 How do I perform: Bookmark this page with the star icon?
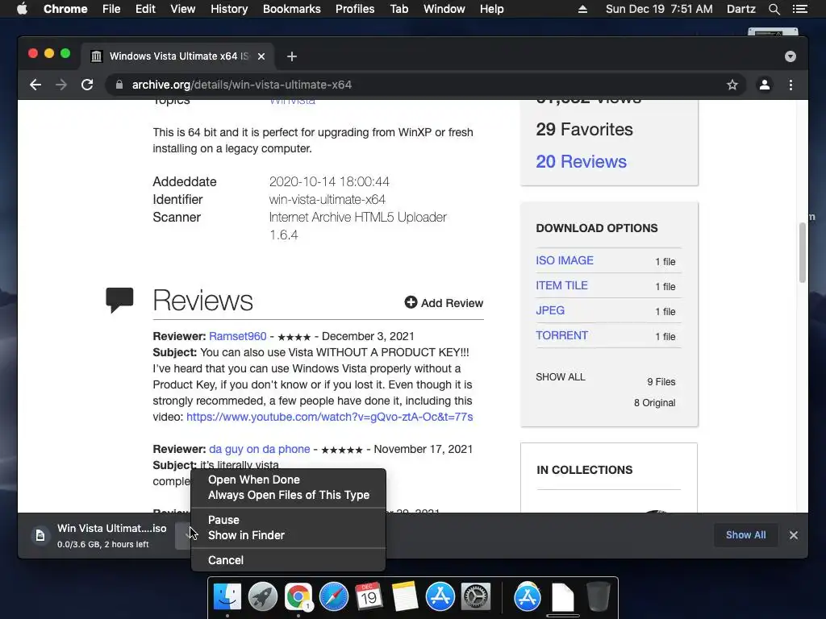click(732, 85)
